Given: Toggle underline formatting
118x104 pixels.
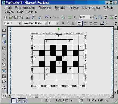Looking at the screenshot, I should pos(73,23).
